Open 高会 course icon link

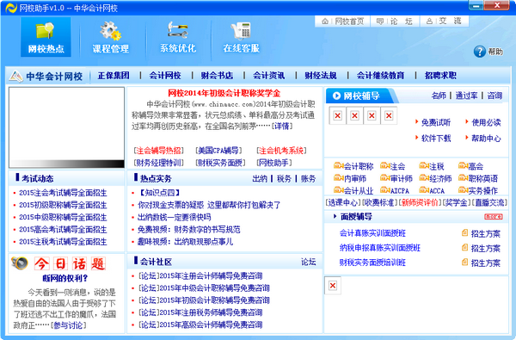click(471, 166)
